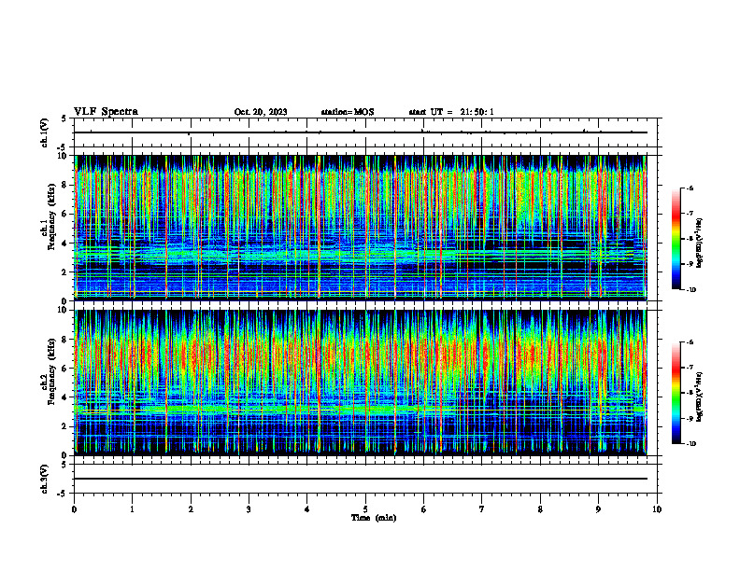Click time-axis tick label "8"
This screenshot has width=740, height=571.
point(540,509)
